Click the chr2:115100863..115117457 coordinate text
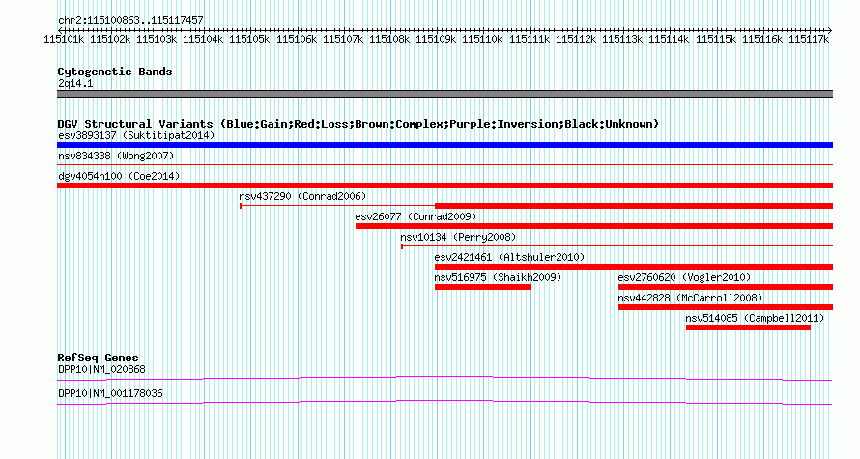The image size is (860, 459). (130, 20)
